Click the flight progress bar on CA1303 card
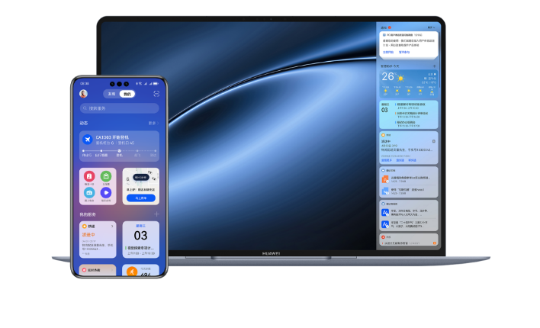Screen dimensions: 540x328 [119, 150]
